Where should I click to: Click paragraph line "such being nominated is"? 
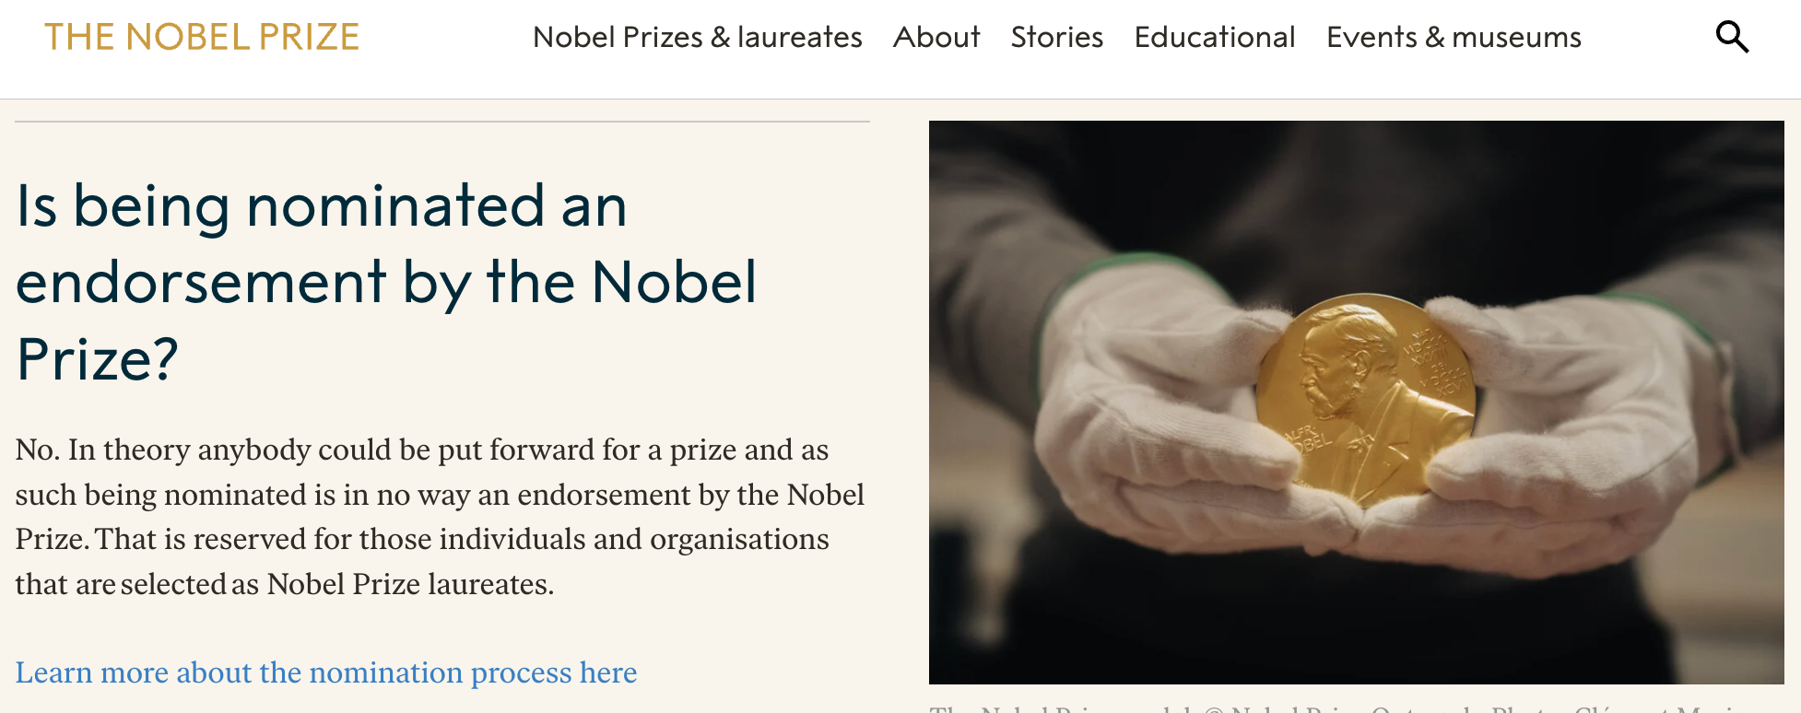439,495
